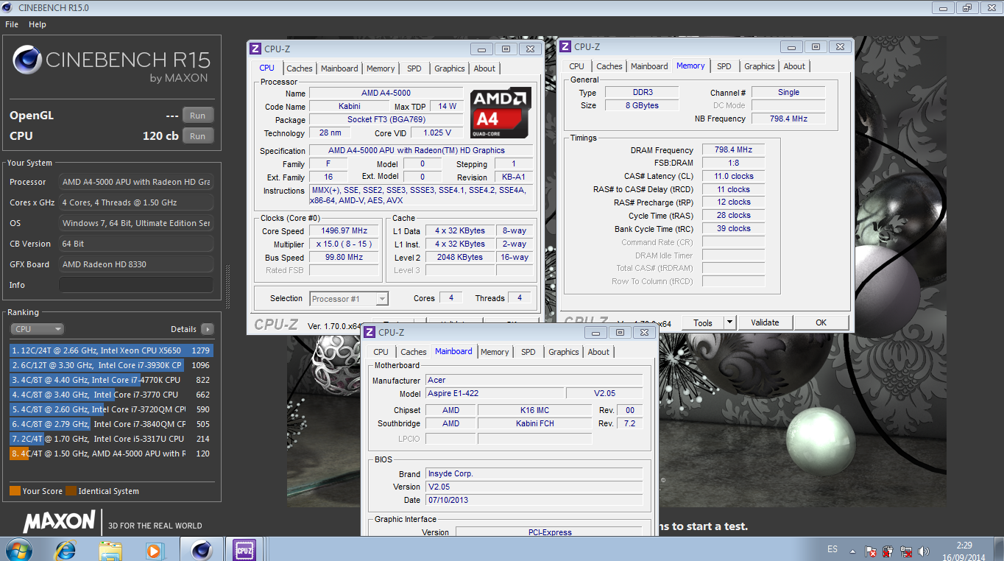The width and height of the screenshot is (1004, 561).
Task: Switch to SPD tab in Memory CPU-Z window
Action: tap(724, 66)
